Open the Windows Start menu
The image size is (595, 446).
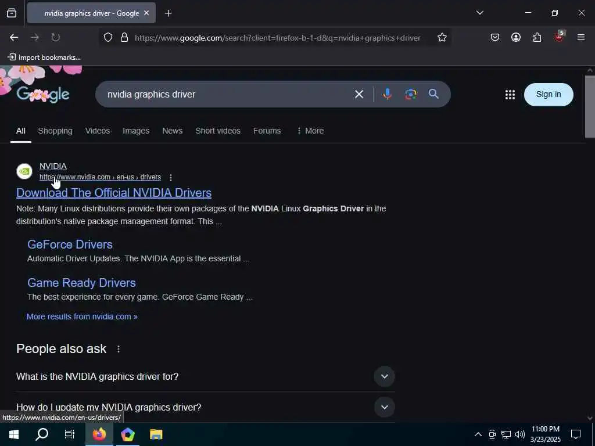pos(14,434)
